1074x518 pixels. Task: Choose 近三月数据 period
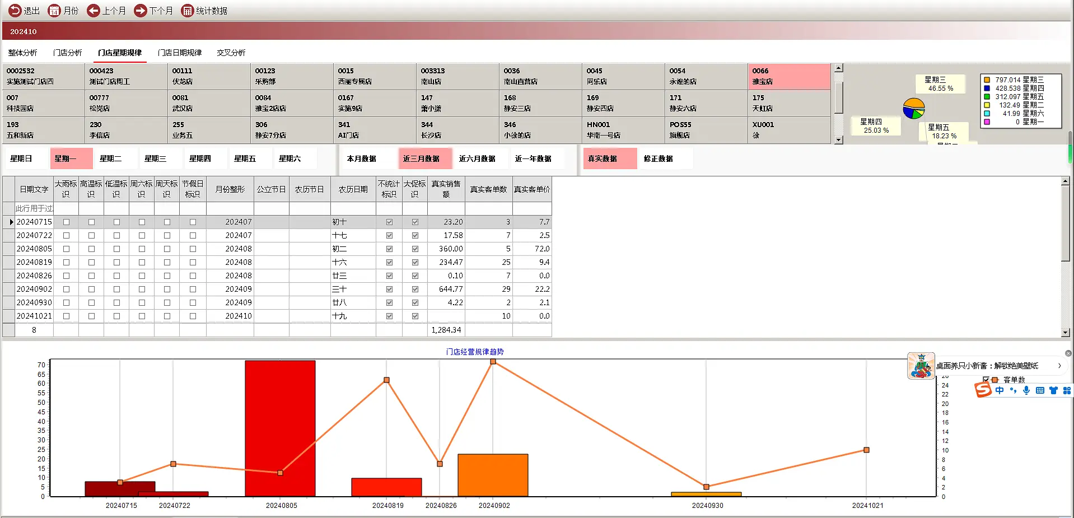click(x=425, y=158)
